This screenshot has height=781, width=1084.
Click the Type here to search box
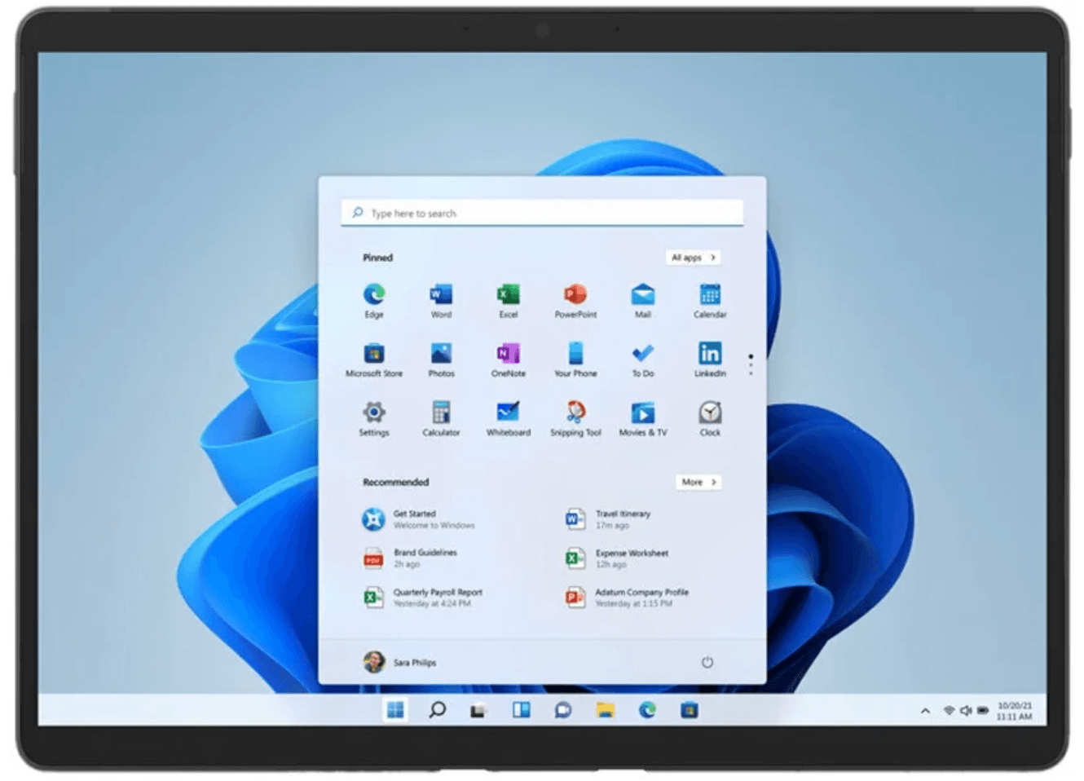pyautogui.click(x=542, y=214)
